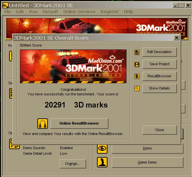Open the Online Services menu
Screen dimensions: 192x177
[x=79, y=12]
